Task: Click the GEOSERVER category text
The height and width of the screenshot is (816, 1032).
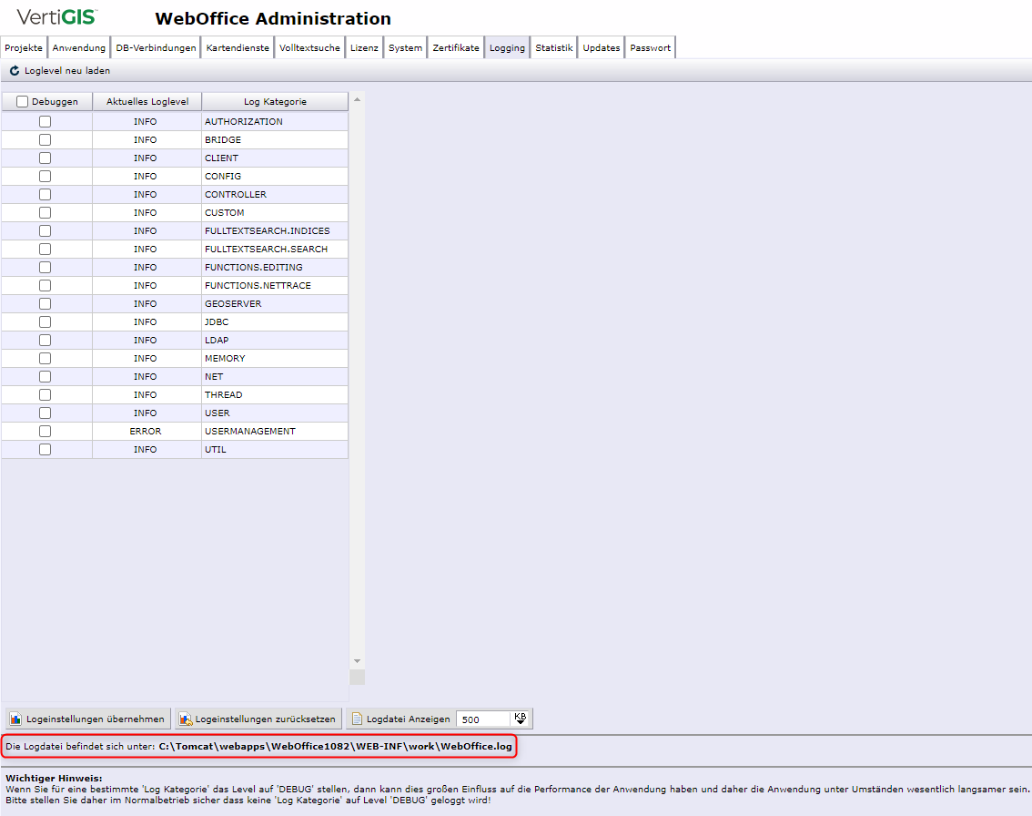Action: point(233,303)
